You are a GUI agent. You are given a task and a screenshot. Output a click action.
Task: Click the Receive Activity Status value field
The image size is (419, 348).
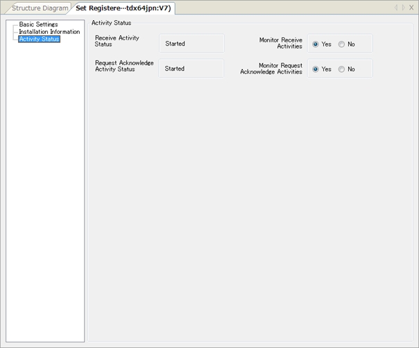click(x=191, y=44)
